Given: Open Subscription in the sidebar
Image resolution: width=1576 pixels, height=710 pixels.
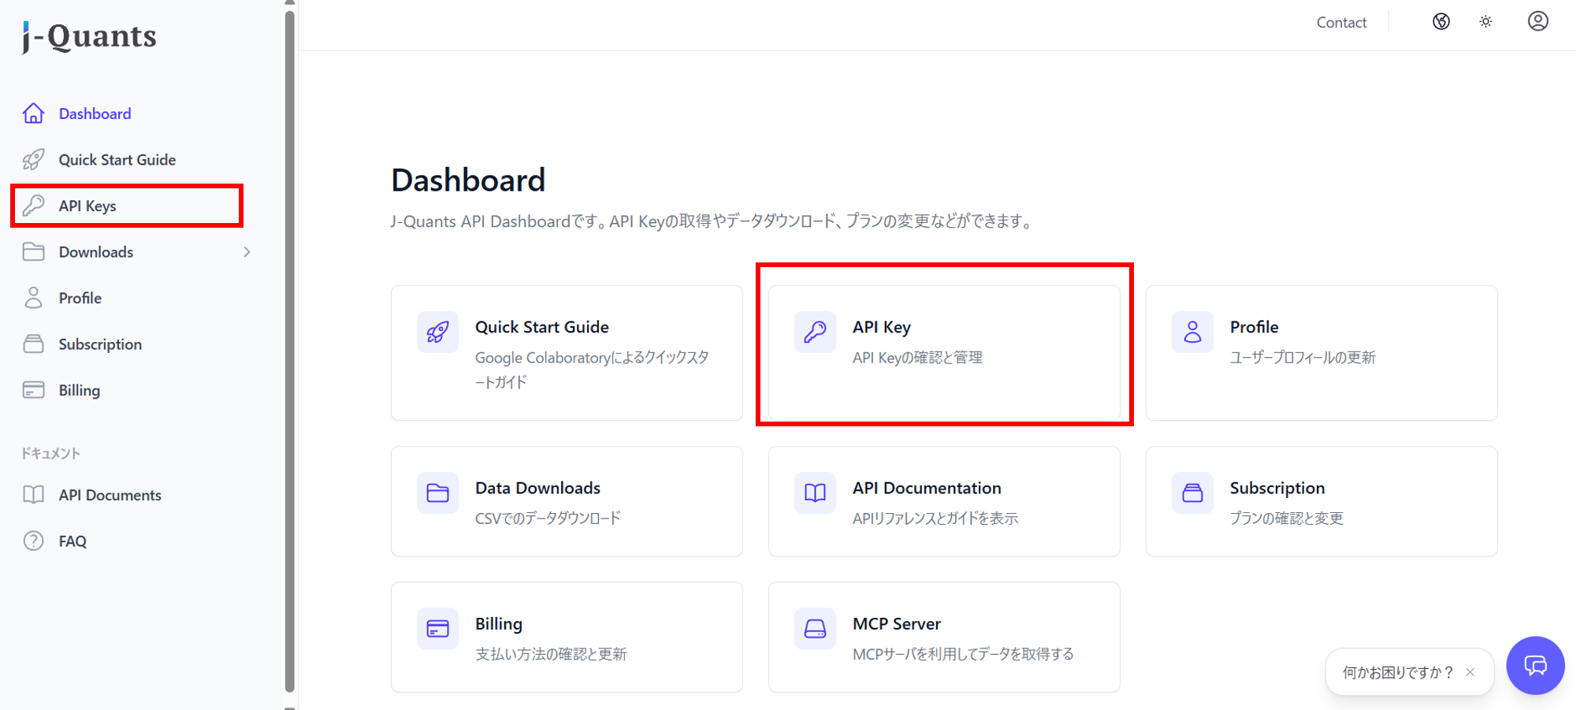Looking at the screenshot, I should click(100, 344).
